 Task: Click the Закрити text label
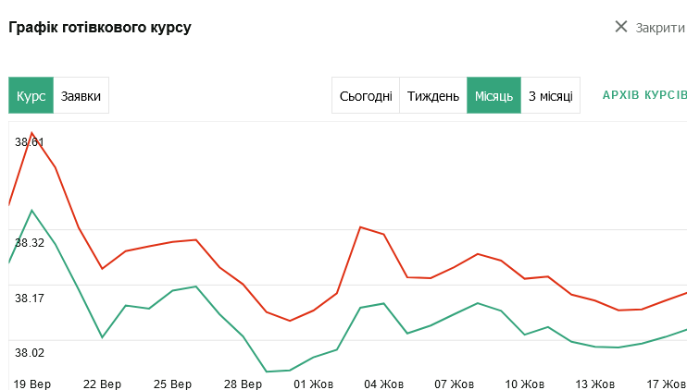[659, 28]
